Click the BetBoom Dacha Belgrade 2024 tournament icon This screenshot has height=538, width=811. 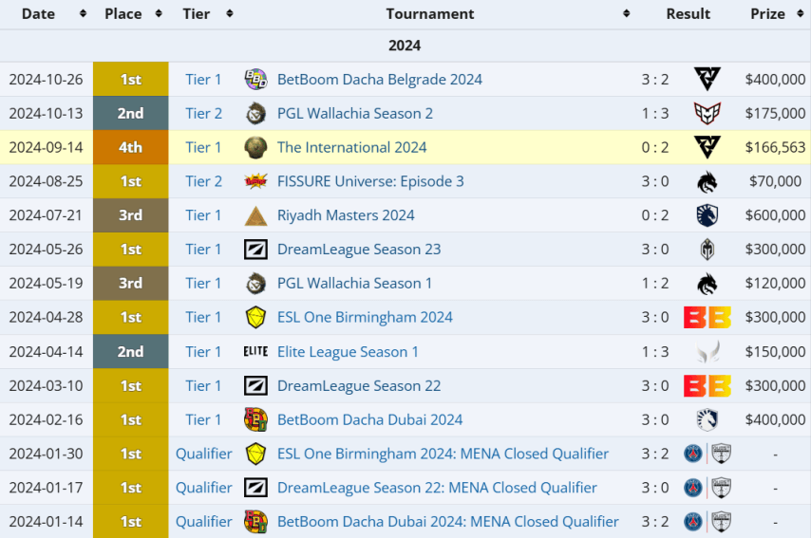click(x=255, y=80)
